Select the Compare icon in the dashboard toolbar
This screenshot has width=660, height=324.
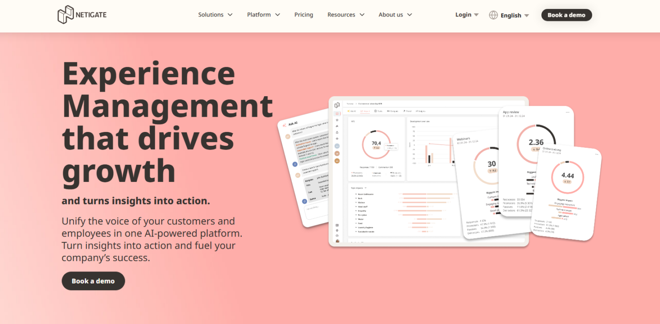pos(388,111)
